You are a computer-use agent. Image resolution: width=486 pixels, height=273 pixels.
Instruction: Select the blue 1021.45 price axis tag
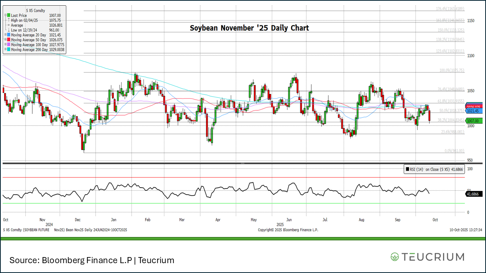[x=474, y=111]
